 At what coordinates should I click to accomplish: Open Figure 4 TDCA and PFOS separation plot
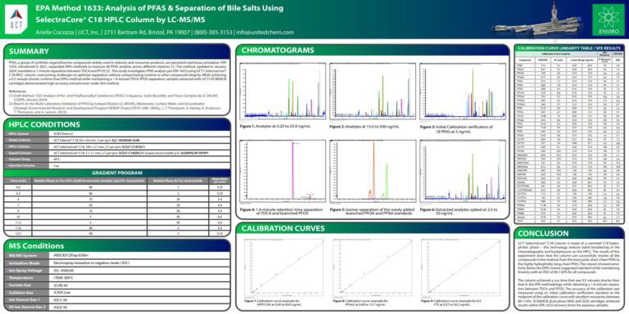[x=282, y=171]
